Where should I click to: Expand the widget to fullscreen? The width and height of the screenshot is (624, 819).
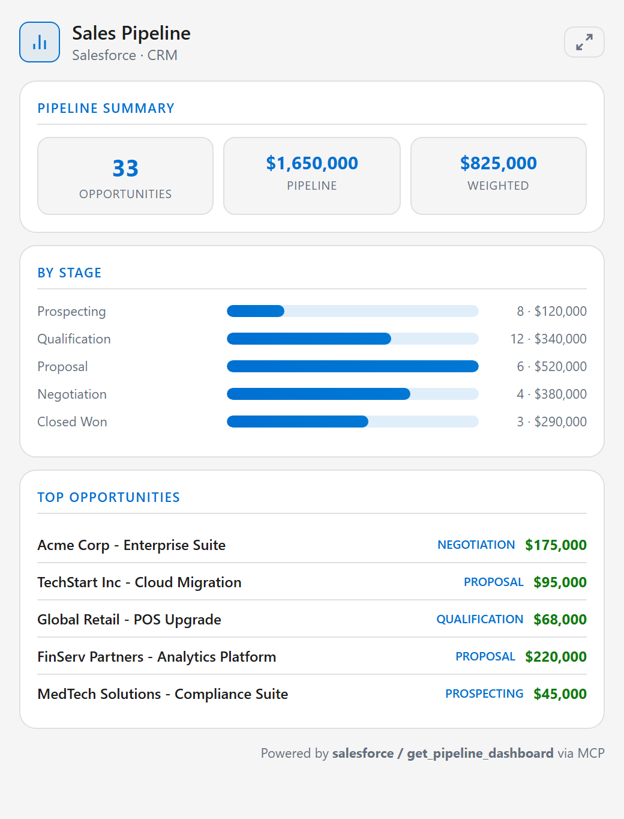click(584, 42)
